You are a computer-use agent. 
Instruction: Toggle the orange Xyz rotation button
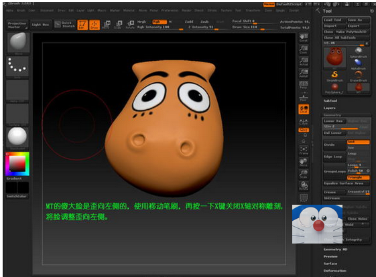coord(304,130)
